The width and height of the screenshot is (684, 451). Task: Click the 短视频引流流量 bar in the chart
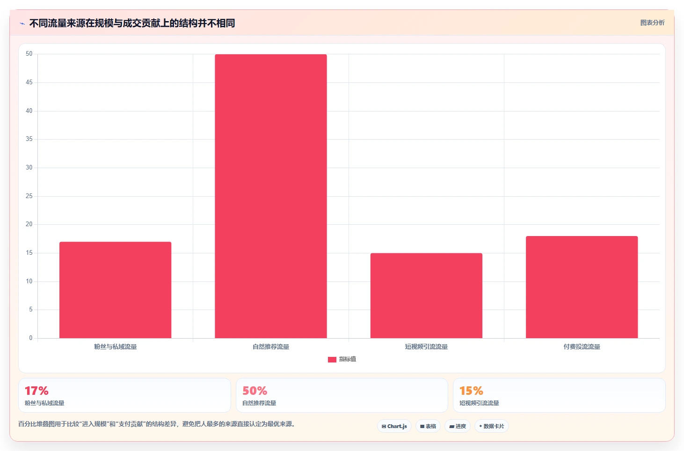(x=426, y=296)
